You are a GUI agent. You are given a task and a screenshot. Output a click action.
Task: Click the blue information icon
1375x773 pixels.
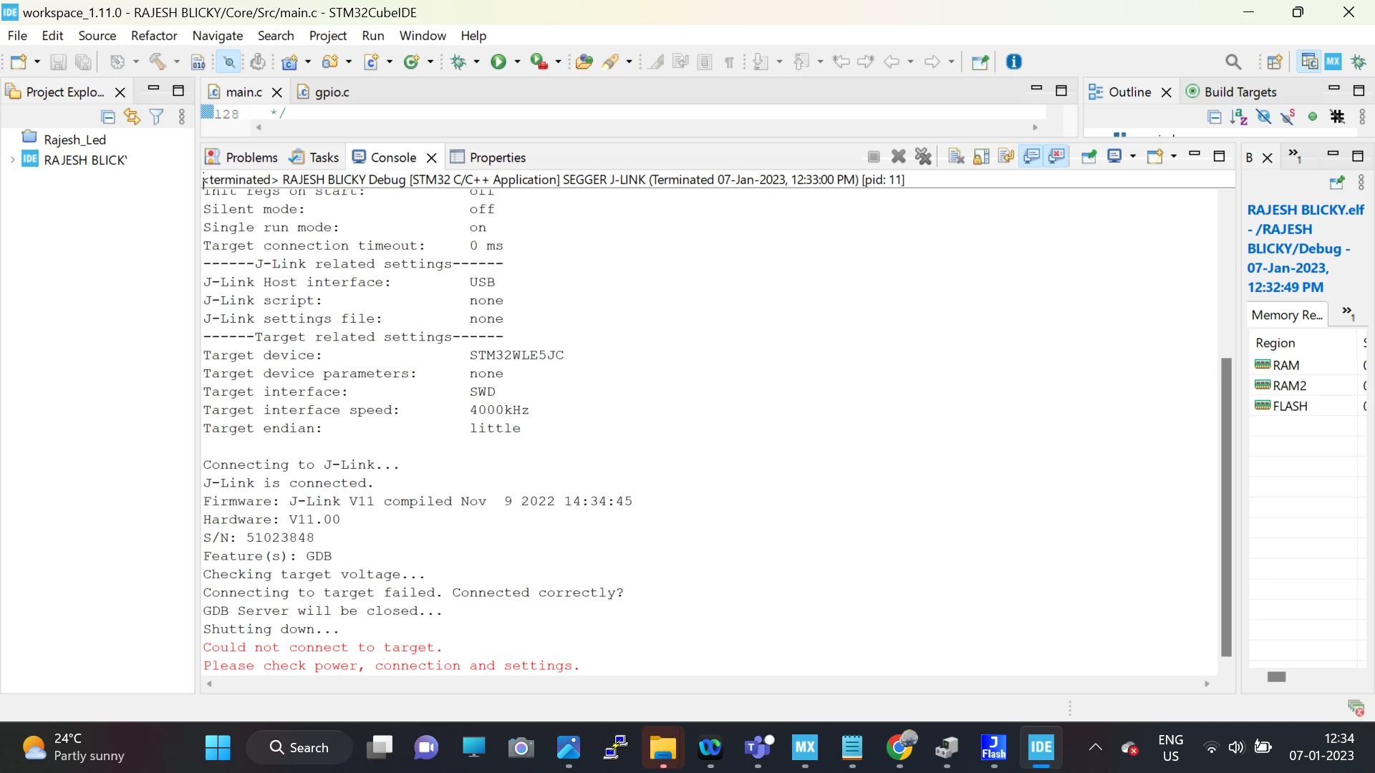pos(1014,62)
